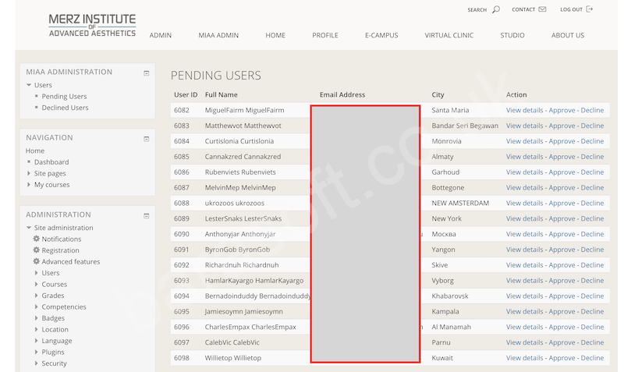Viewport: 624px width, 372px height.
Task: Expand the Grades node
Action: (x=36, y=296)
